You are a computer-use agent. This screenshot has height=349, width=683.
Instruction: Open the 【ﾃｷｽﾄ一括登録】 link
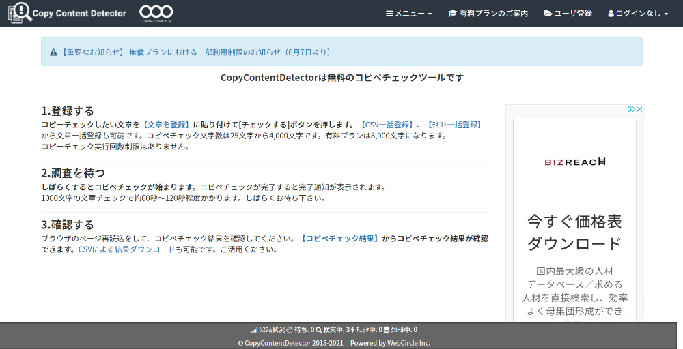coord(455,125)
